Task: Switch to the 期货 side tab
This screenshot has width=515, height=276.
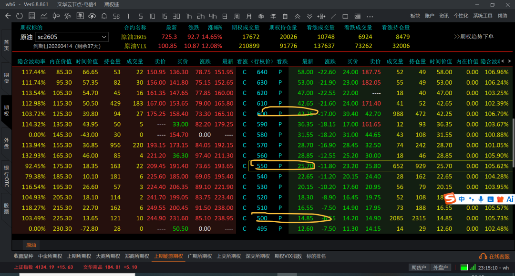Action: pyautogui.click(x=6, y=78)
